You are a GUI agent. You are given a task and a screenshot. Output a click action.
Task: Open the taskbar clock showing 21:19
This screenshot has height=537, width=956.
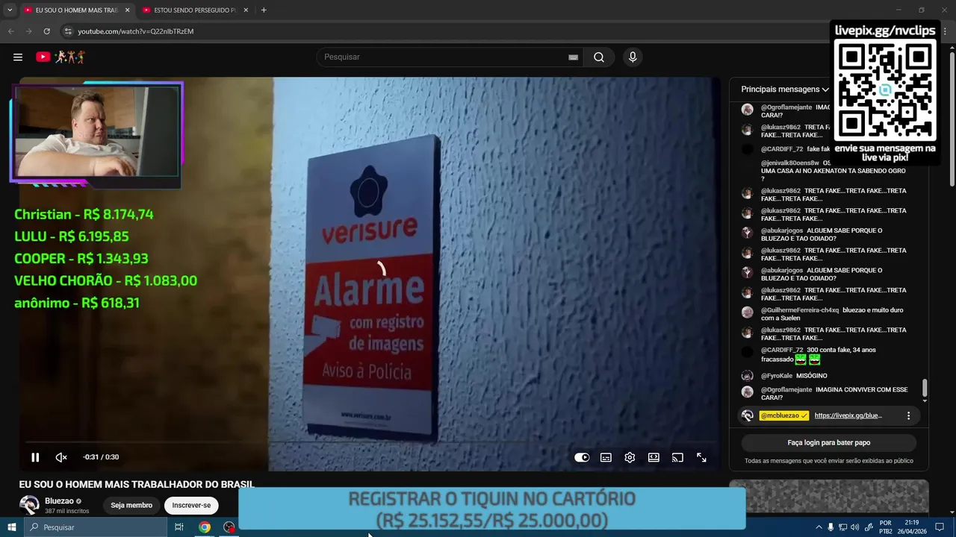click(910, 527)
